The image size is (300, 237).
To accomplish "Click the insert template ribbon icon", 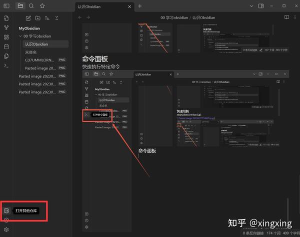I will tap(6, 56).
